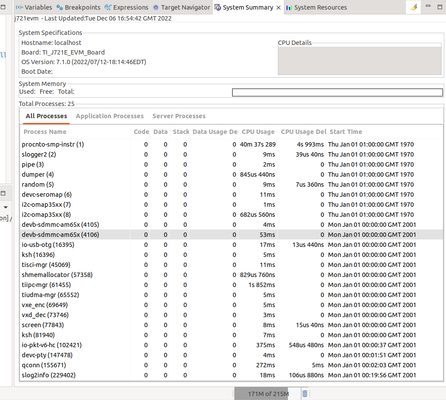The width and height of the screenshot is (446, 400).
Task: Switch to Application Processes tab
Action: point(109,116)
